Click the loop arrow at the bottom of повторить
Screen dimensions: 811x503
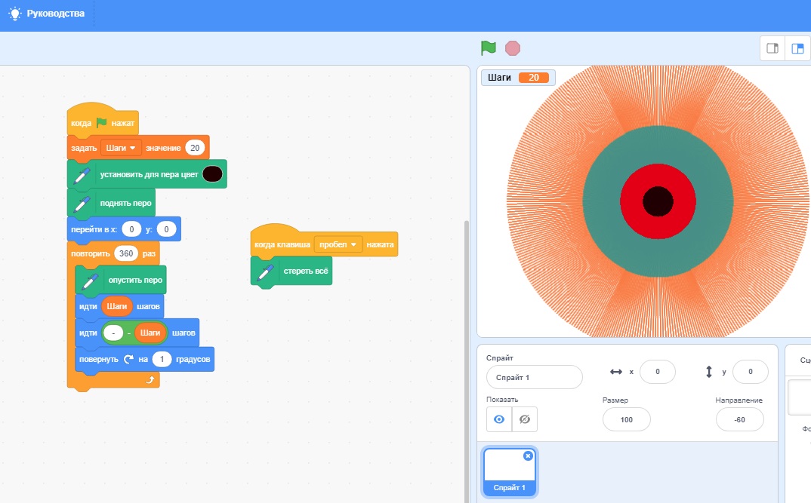[x=150, y=379]
